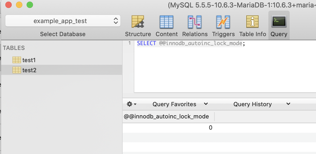Image resolution: width=316 pixels, height=154 pixels.
Task: View Triggers for the current table
Action: (223, 25)
